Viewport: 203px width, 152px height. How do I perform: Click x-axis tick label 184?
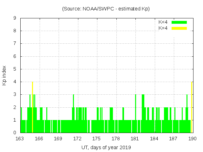coord(154,138)
